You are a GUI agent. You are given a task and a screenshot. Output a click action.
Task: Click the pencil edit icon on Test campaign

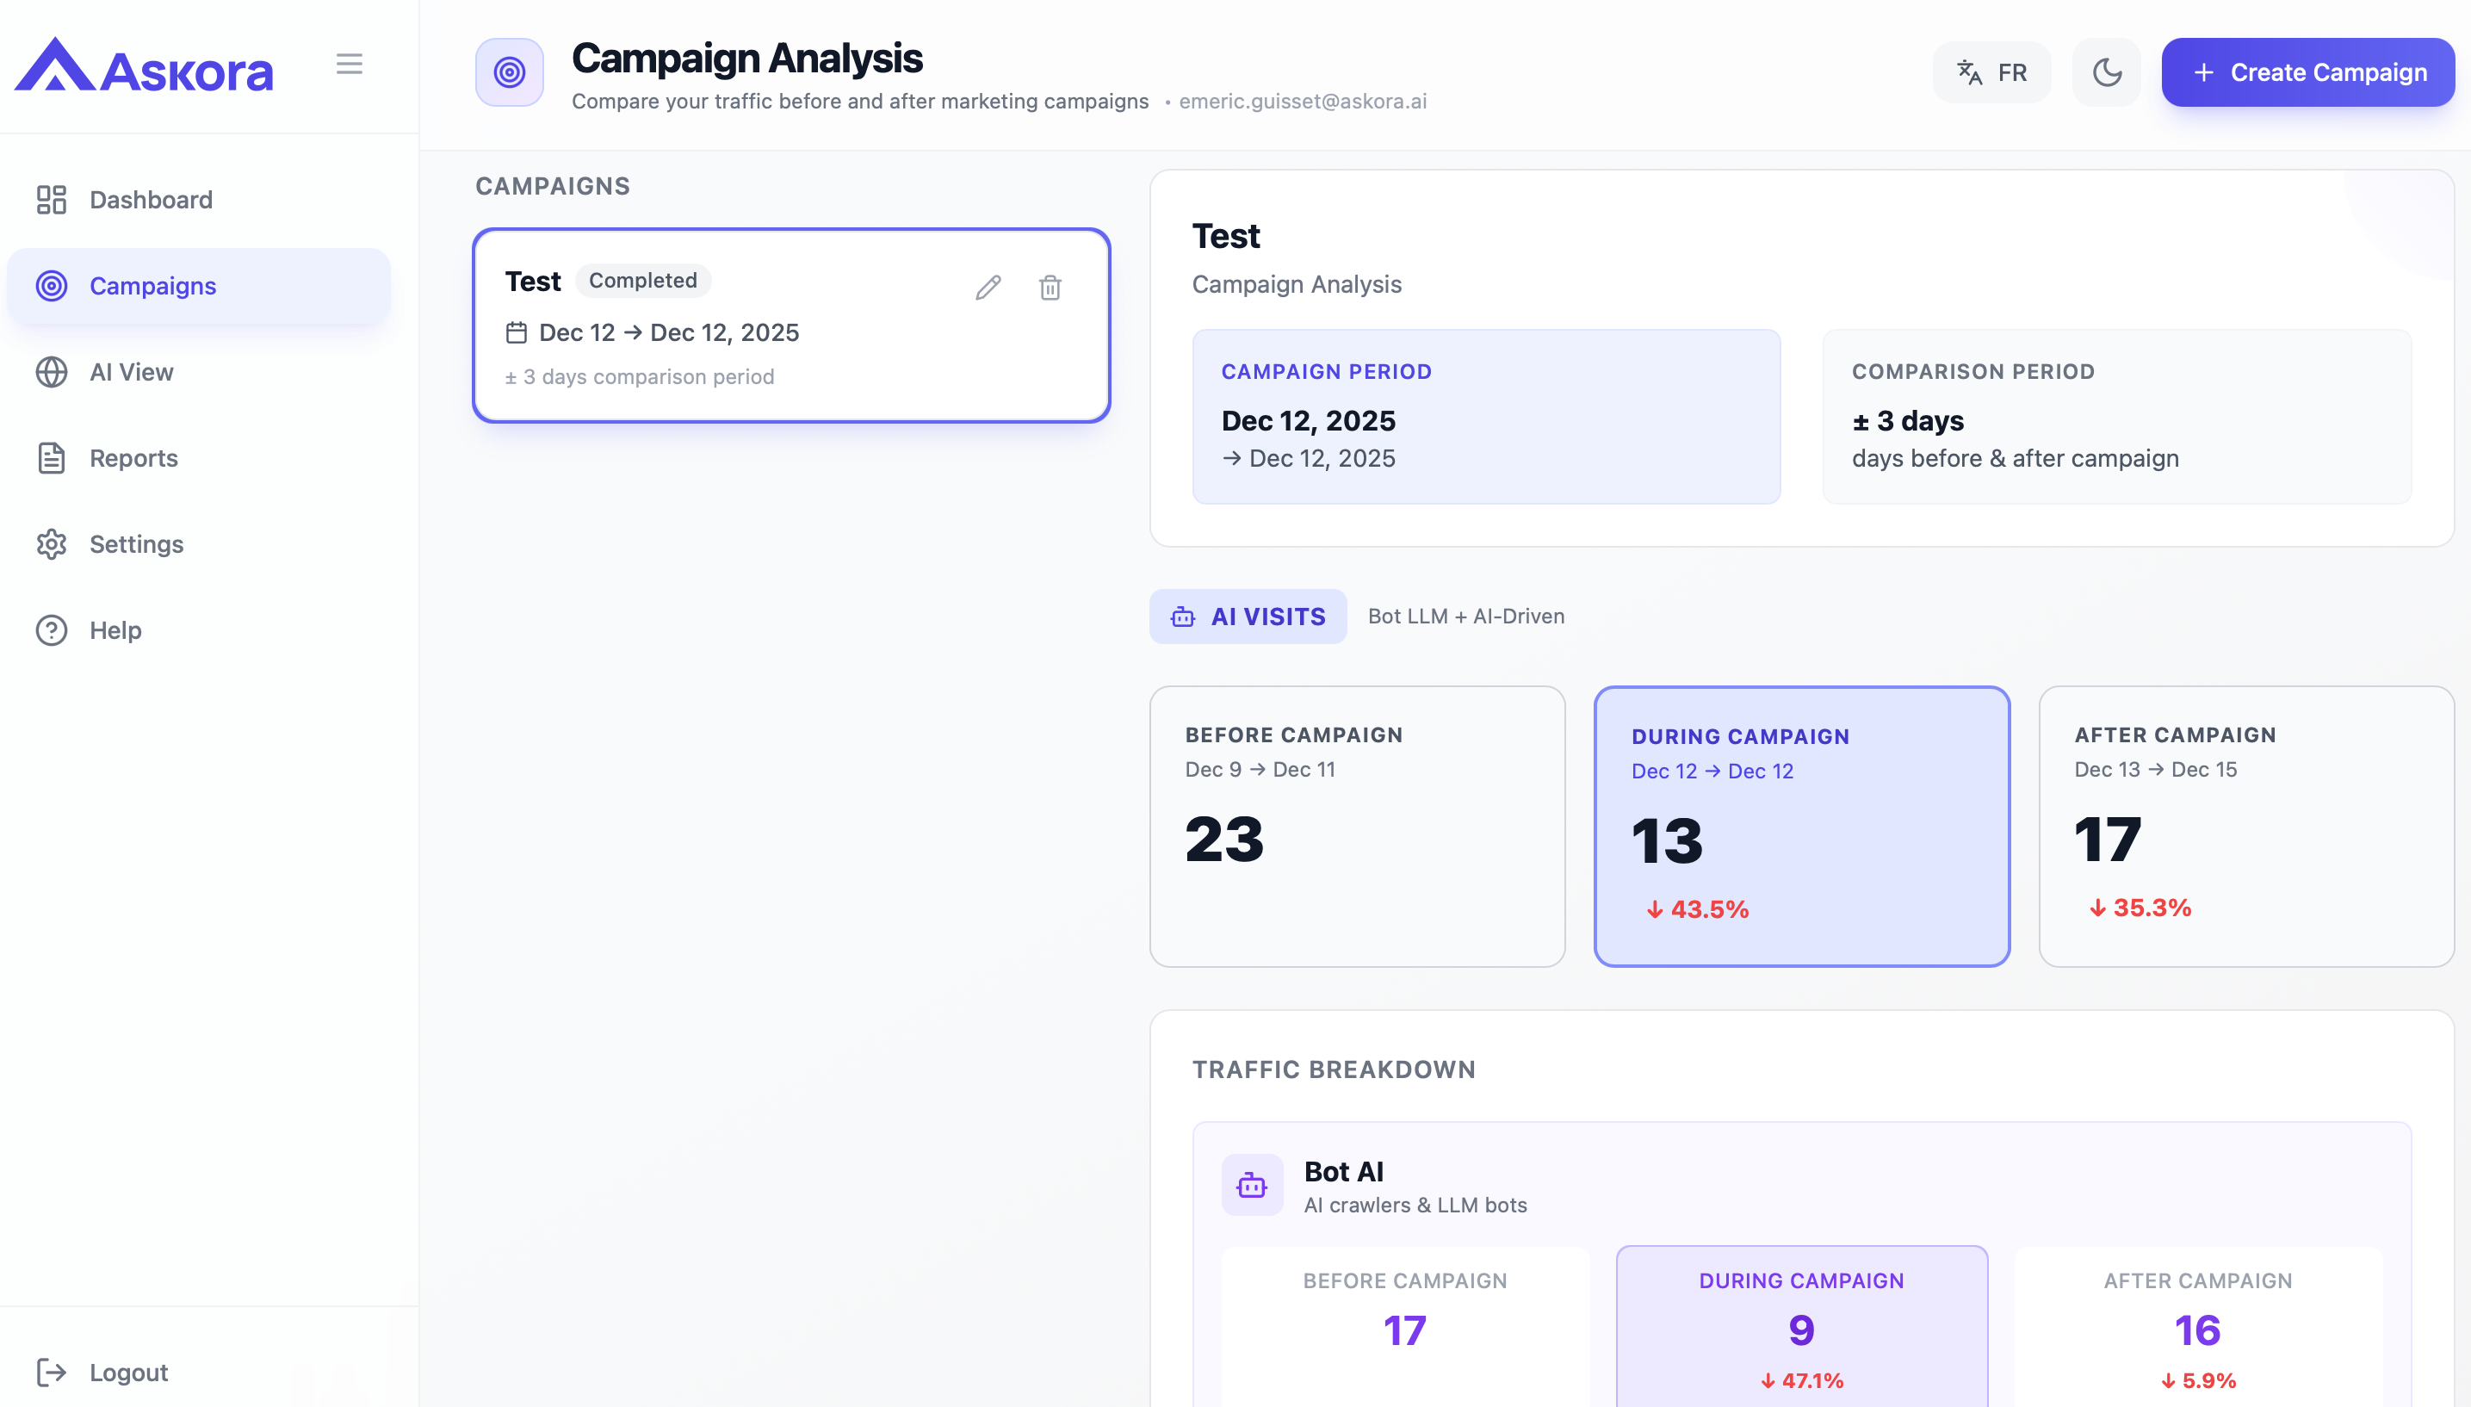(x=988, y=287)
